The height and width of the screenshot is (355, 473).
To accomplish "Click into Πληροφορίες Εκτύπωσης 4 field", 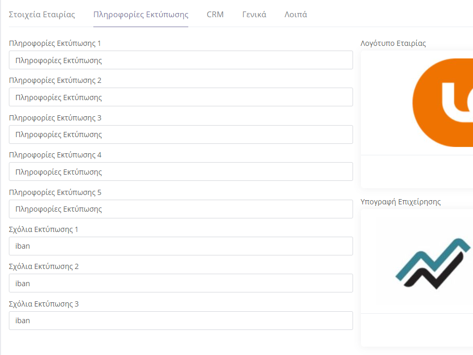I will [181, 172].
